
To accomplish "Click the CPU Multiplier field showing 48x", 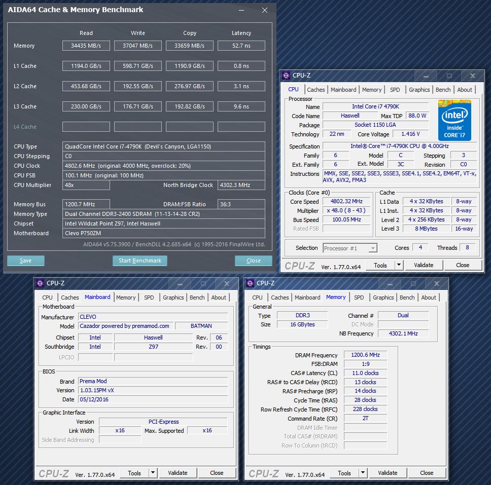I will [86, 185].
